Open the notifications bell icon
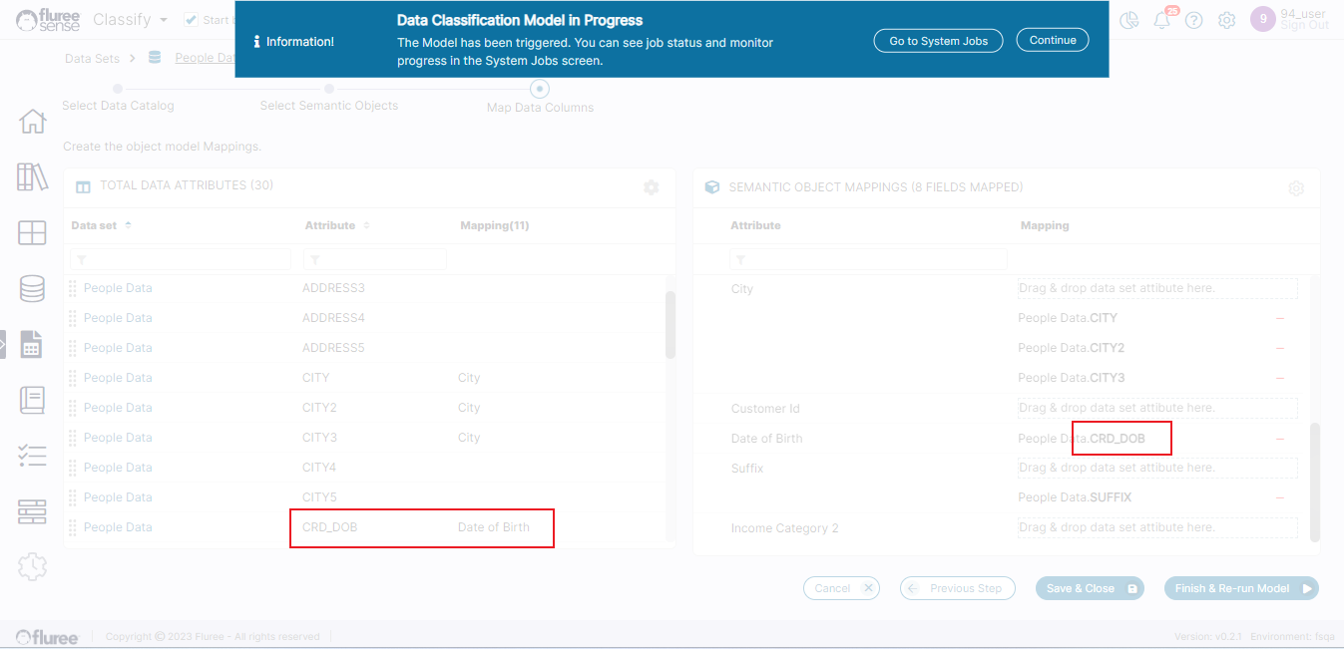This screenshot has width=1344, height=649. pos(1161,21)
